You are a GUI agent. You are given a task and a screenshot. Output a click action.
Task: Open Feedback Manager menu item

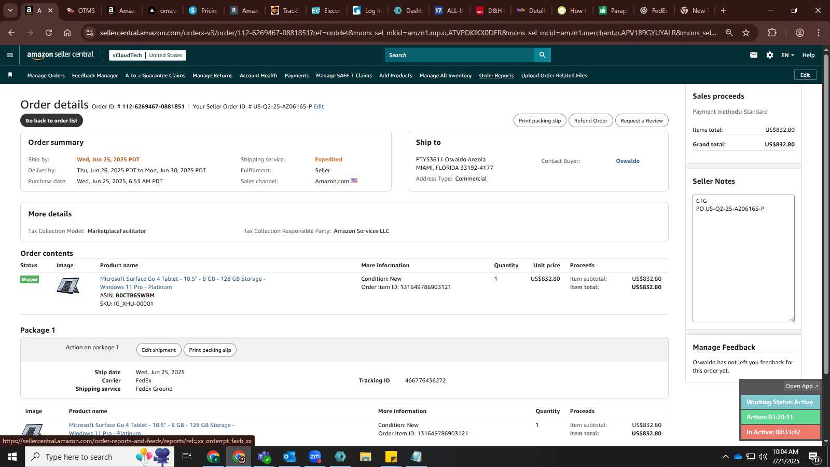95,75
